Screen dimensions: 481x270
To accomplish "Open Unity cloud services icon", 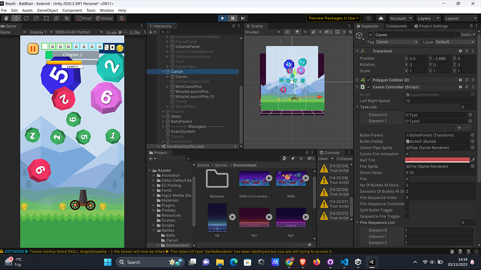I will [x=380, y=18].
